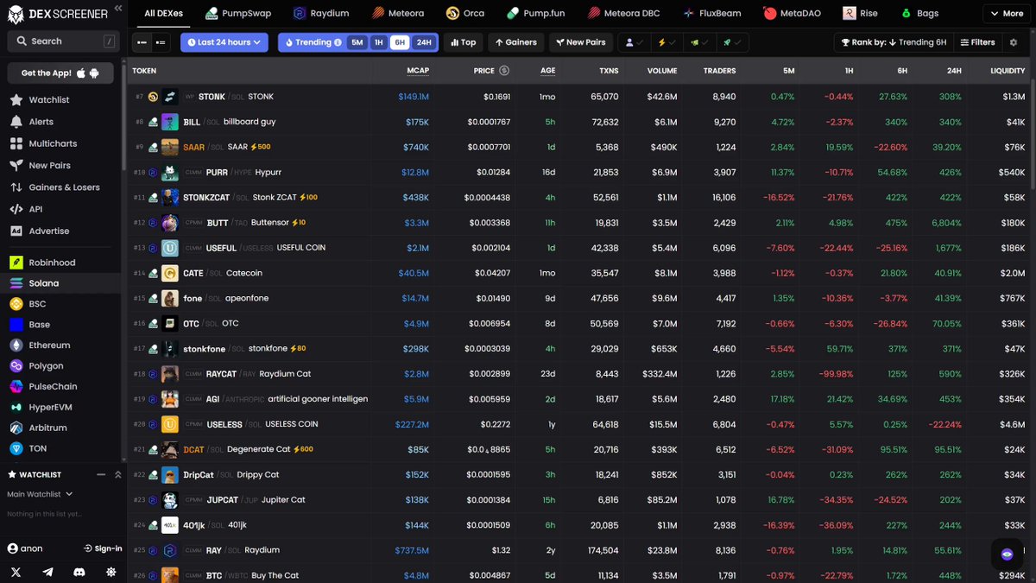The image size is (1036, 583).
Task: Open the Last 24 hours dropdown
Action: tap(224, 42)
